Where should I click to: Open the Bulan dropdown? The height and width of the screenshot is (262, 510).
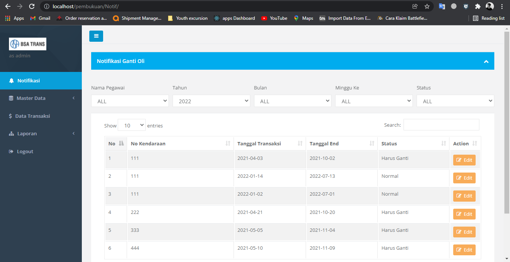pyautogui.click(x=293, y=101)
